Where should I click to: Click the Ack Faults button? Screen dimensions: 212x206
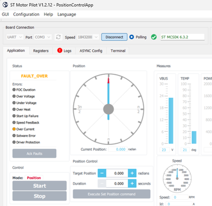tap(34, 153)
